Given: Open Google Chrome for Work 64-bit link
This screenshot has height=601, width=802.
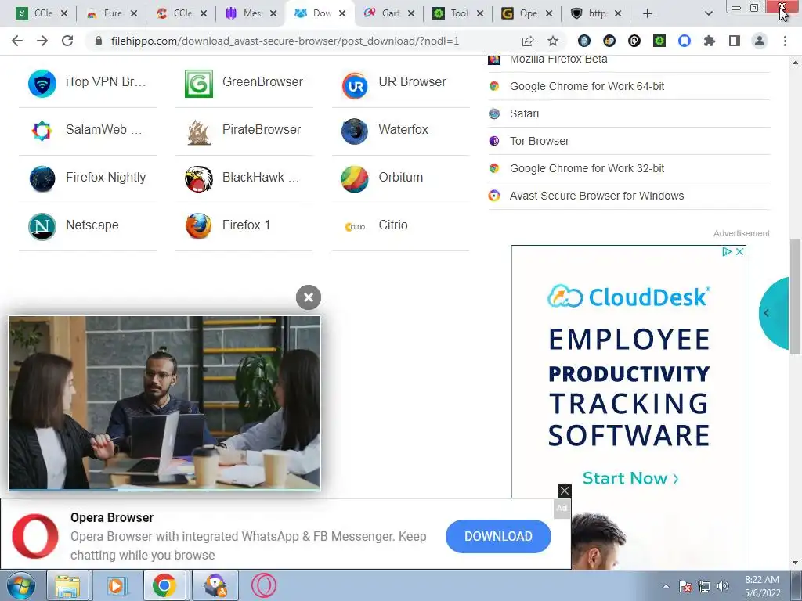Looking at the screenshot, I should tap(587, 86).
